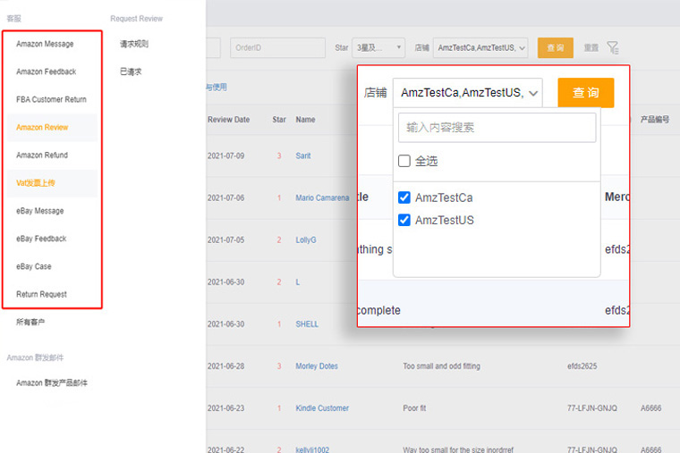Open the small 店铺 dropdown in top filter bar
The height and width of the screenshot is (453, 680).
[x=480, y=47]
